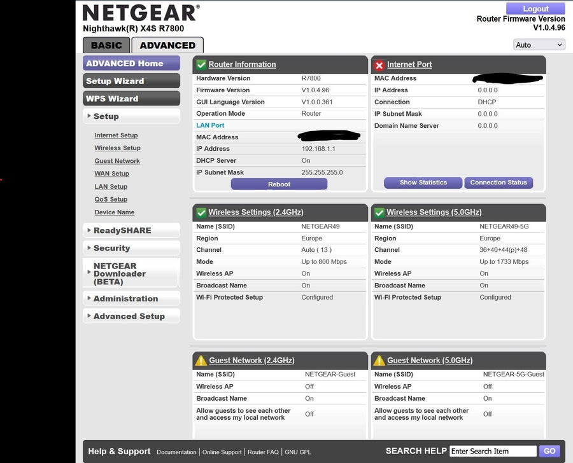Open LAN Setup link
Viewport: 573px width, 463px height.
(x=111, y=186)
